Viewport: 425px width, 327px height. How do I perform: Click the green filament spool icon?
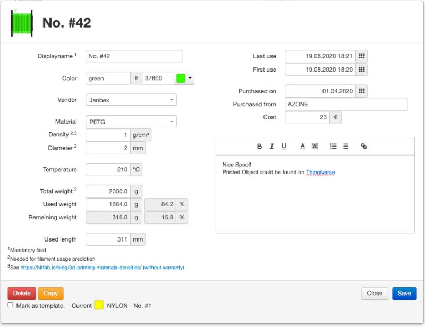coord(22,23)
